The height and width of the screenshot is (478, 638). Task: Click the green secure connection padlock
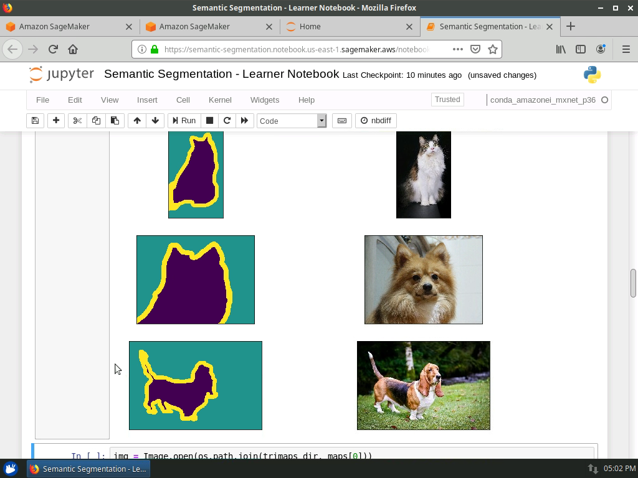[x=155, y=49]
